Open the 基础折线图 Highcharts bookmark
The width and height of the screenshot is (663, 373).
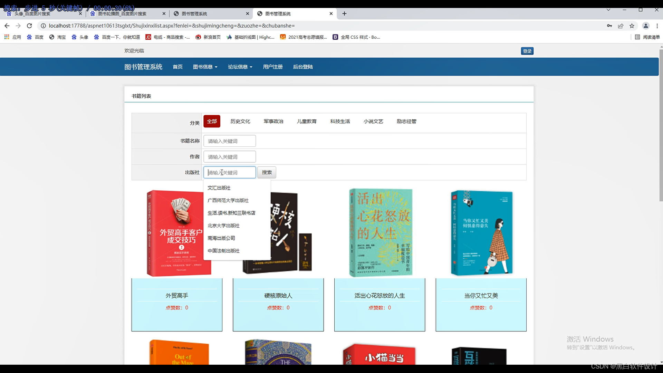[250, 37]
